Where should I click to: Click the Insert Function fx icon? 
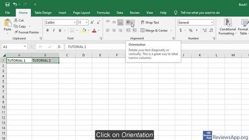coord(59,47)
